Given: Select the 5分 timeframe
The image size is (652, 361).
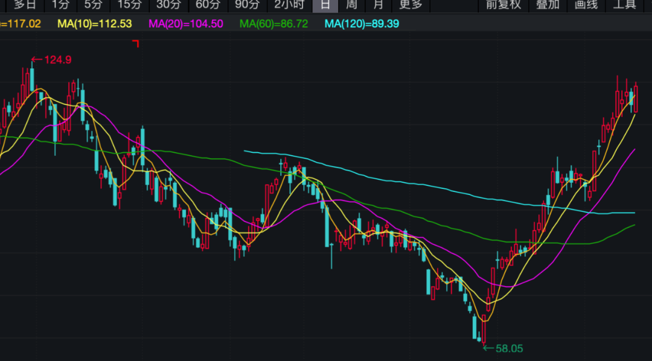Looking at the screenshot, I should pyautogui.click(x=93, y=5).
